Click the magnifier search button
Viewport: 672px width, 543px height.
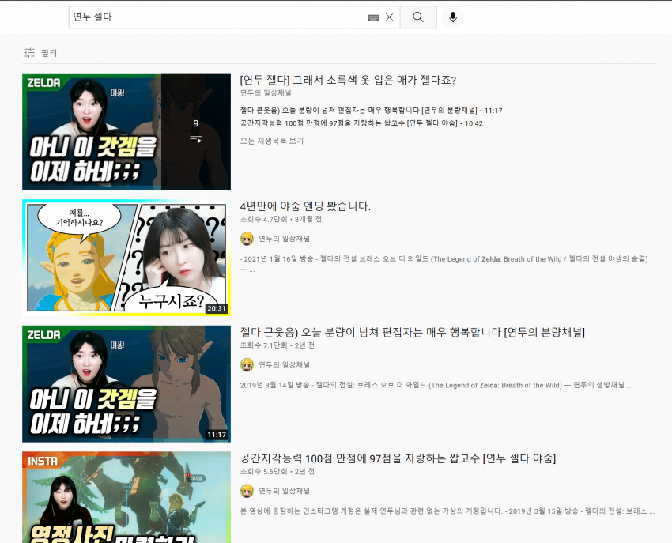tap(418, 17)
